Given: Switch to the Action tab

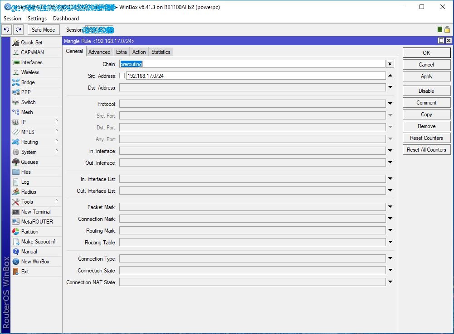Looking at the screenshot, I should 139,52.
